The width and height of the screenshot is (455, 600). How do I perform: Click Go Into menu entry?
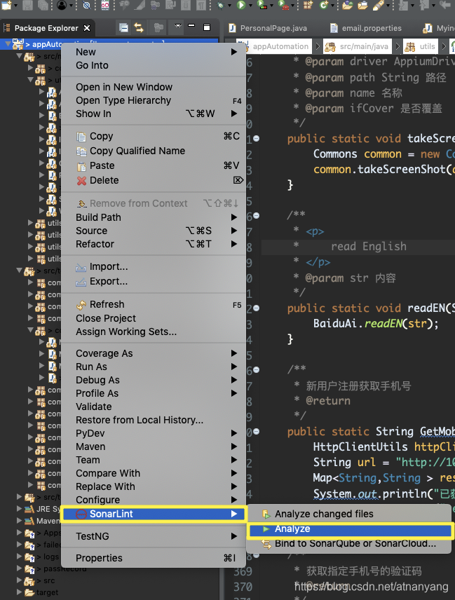[154, 65]
